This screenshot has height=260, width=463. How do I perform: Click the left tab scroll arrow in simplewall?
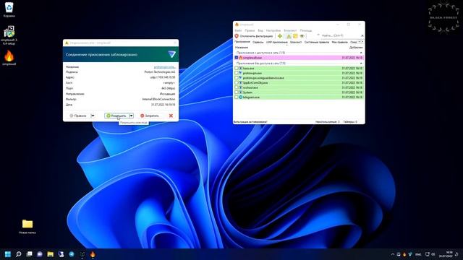[360, 42]
